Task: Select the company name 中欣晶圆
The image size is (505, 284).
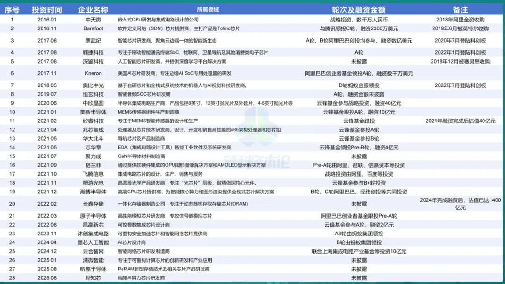Action: point(93,103)
